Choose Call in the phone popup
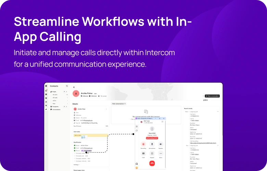Image resolution: width=267 pixels, height=171 pixels. click(84, 136)
